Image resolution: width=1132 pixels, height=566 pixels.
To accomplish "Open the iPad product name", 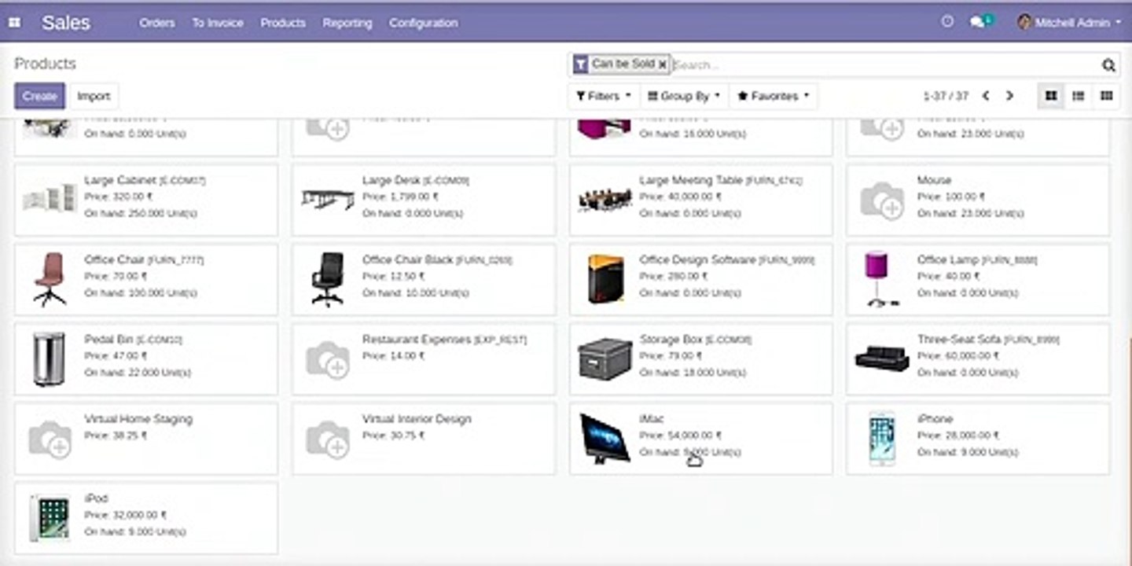I will point(96,498).
